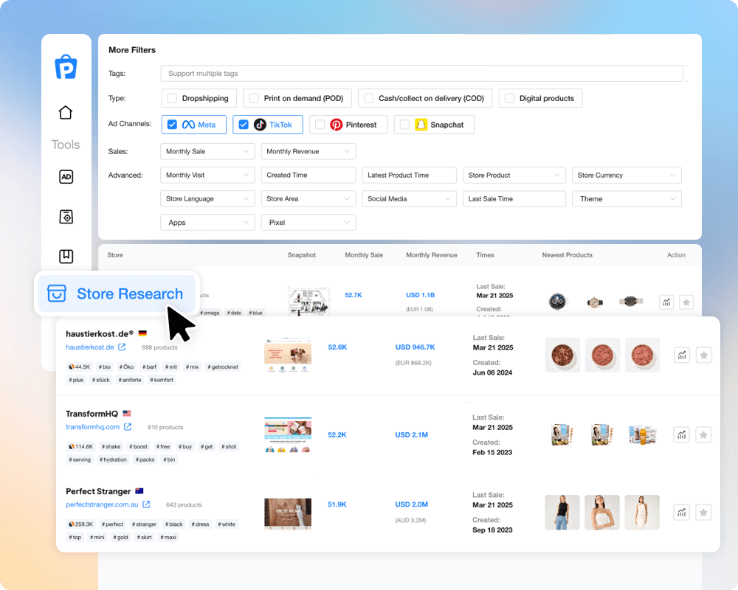Click the Tags input field
The height and width of the screenshot is (590, 738).
[421, 74]
